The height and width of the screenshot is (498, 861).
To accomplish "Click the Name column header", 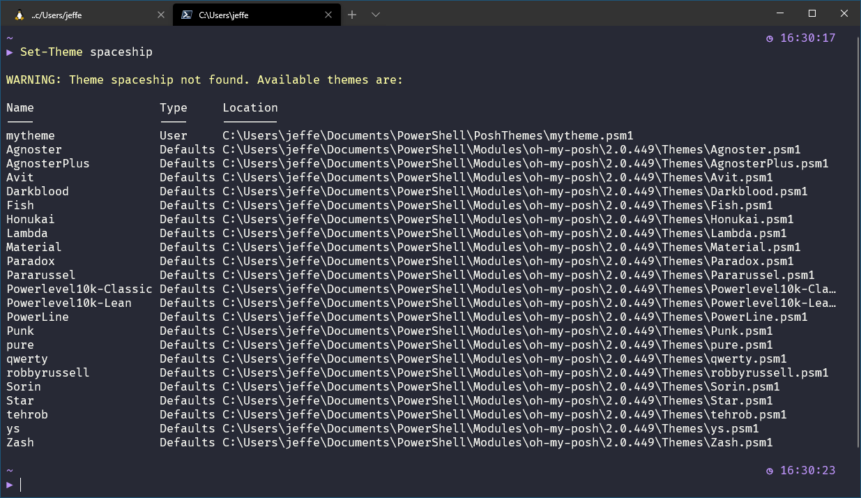I will click(x=20, y=108).
